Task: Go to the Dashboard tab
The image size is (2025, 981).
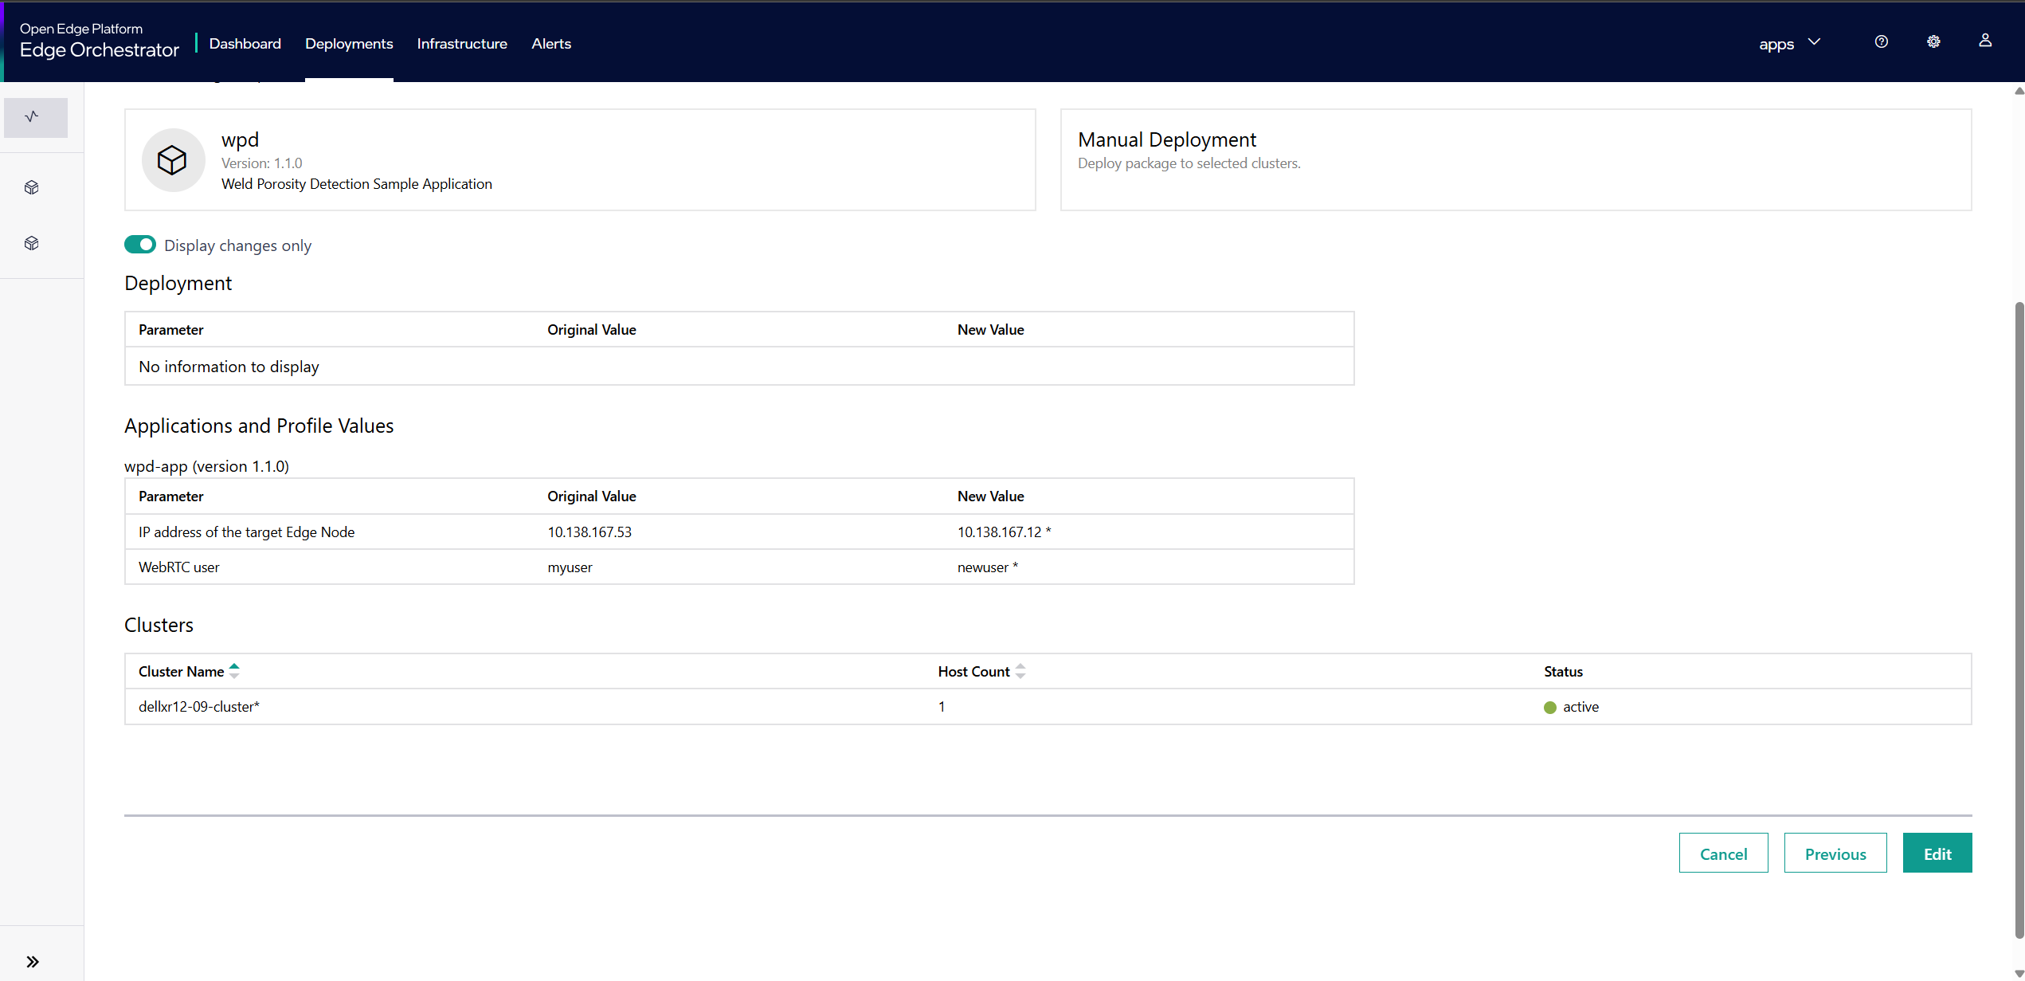Action: [245, 44]
